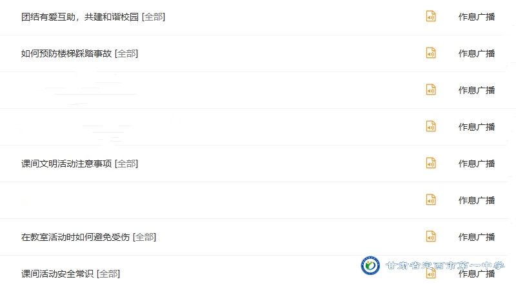
Task: Click audio icon in blank row below 如何预防楼梯踩踏事故
Action: [x=431, y=90]
